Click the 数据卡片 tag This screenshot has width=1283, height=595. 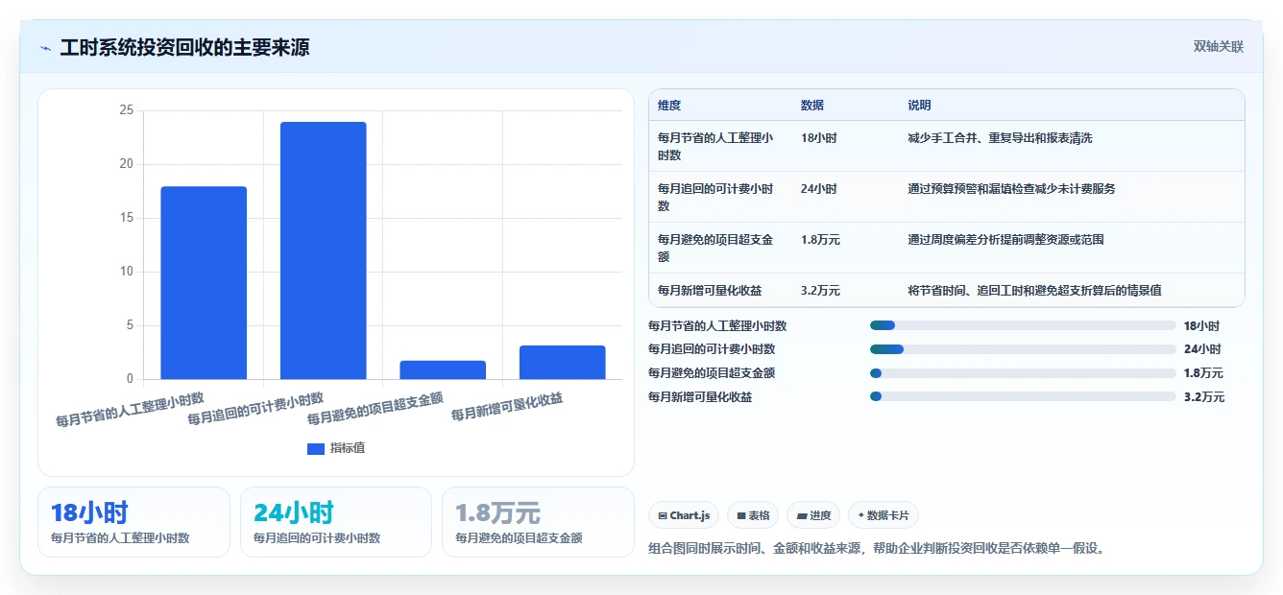[x=884, y=515]
